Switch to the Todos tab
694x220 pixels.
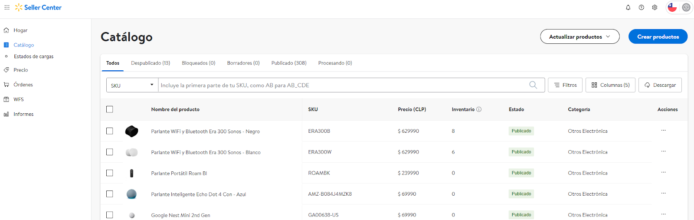point(113,63)
